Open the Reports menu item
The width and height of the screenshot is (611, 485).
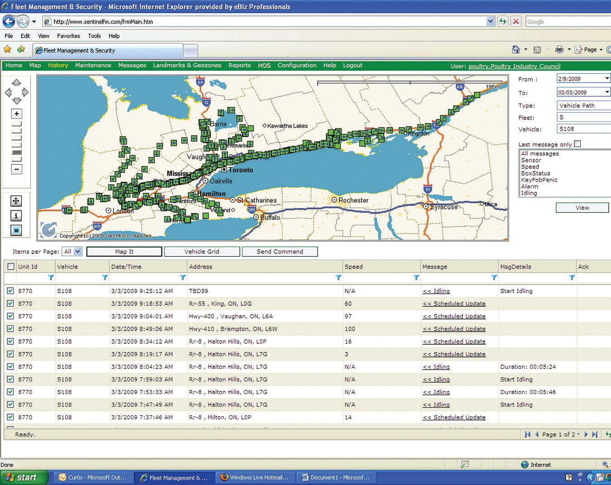pos(239,65)
